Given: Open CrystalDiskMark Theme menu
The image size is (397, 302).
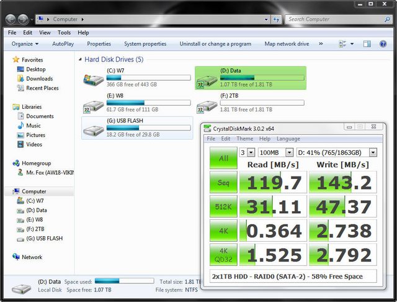Looking at the screenshot, I should [245, 139].
